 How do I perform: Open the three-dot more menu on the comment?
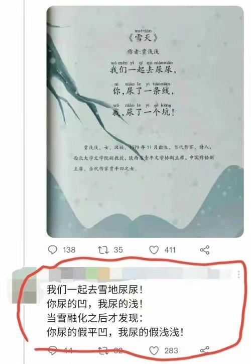(x=239, y=275)
